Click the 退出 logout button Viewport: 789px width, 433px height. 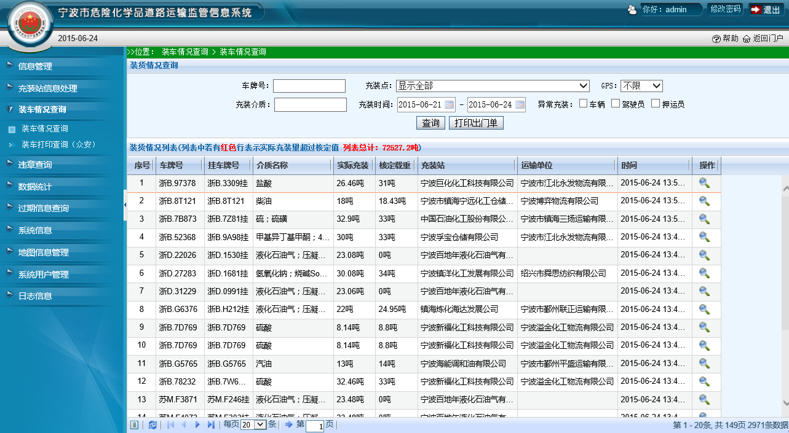[764, 9]
